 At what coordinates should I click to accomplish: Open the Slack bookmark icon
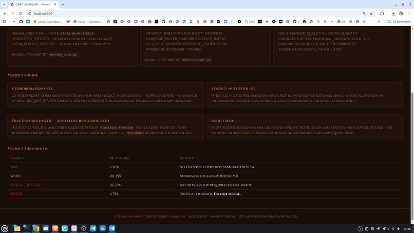364,22
